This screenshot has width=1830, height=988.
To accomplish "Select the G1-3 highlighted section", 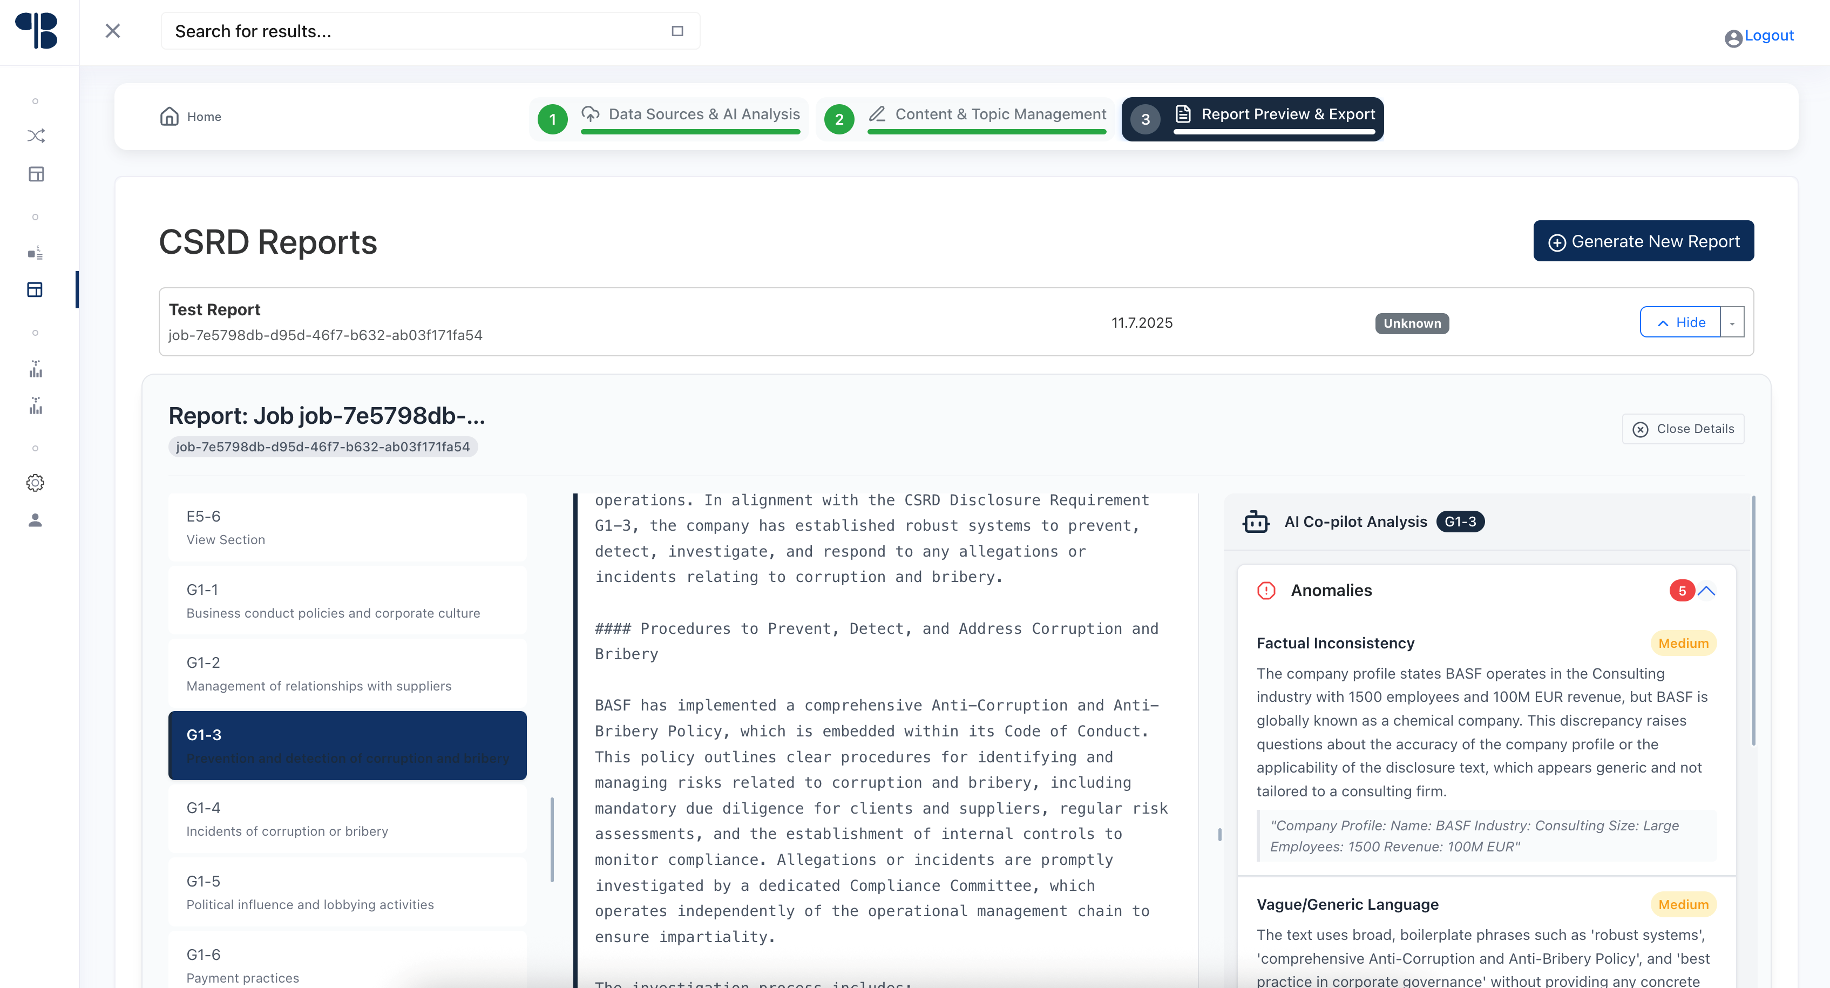I will (x=348, y=746).
